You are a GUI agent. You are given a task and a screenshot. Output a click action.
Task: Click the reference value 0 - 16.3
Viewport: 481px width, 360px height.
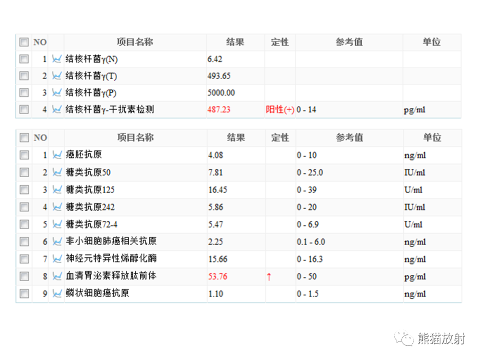[x=310, y=259]
